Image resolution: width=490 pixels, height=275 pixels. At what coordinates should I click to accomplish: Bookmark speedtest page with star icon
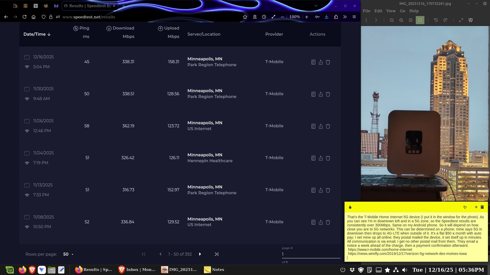245,17
